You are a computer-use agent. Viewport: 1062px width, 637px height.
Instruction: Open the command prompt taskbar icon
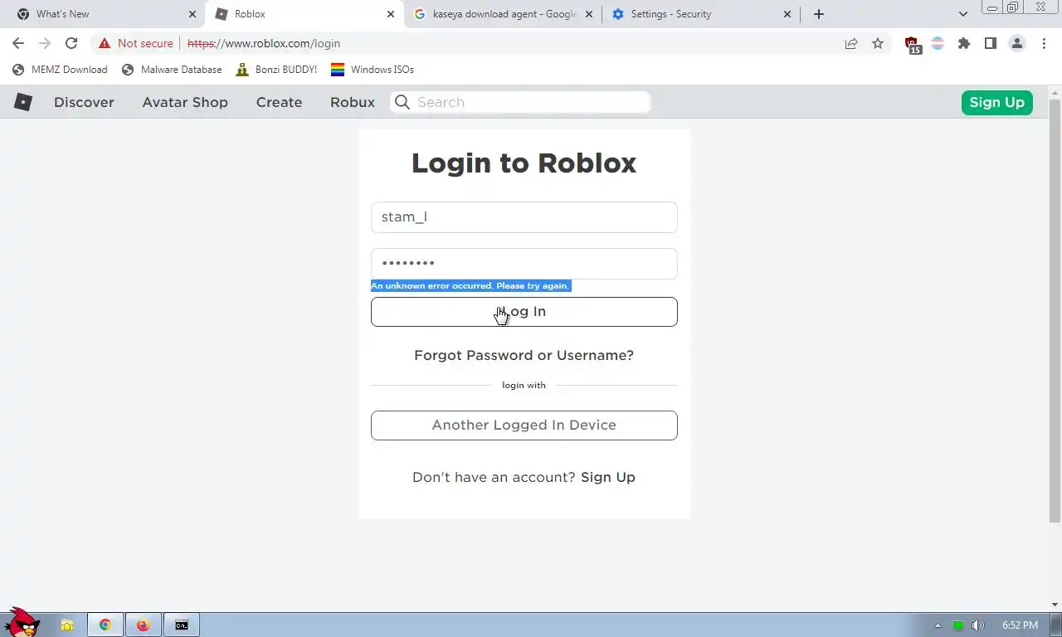point(181,625)
